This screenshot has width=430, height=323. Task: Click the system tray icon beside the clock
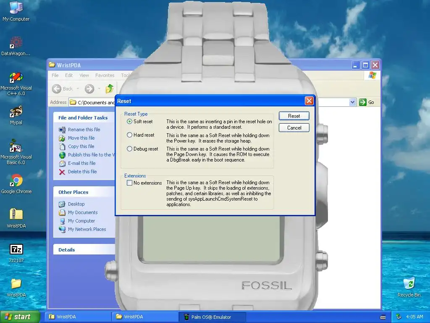399,317
